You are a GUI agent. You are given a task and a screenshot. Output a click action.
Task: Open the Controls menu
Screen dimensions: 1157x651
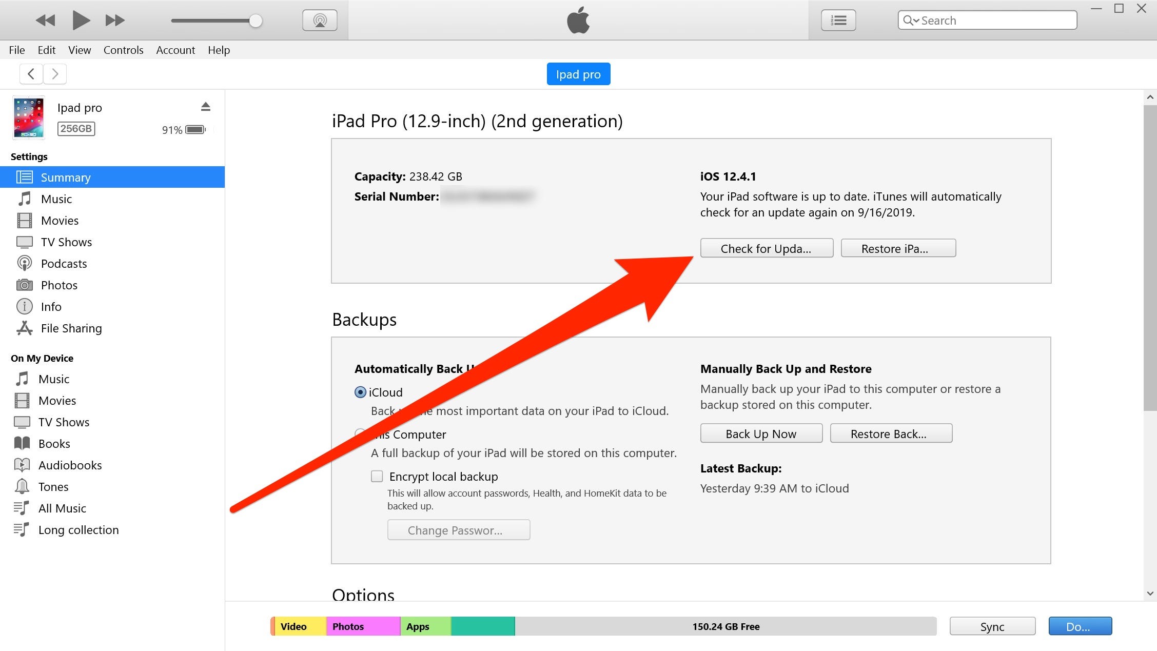click(123, 50)
